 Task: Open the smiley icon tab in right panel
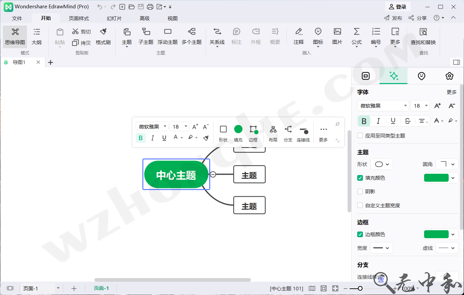(x=421, y=76)
